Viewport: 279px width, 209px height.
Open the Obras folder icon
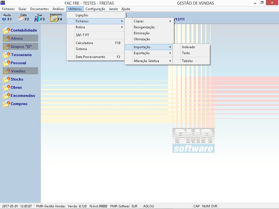7,87
